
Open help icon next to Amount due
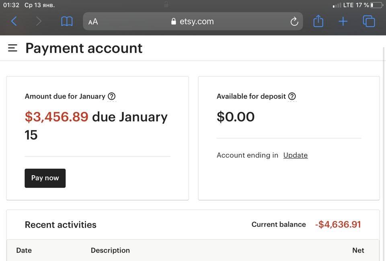coord(112,96)
